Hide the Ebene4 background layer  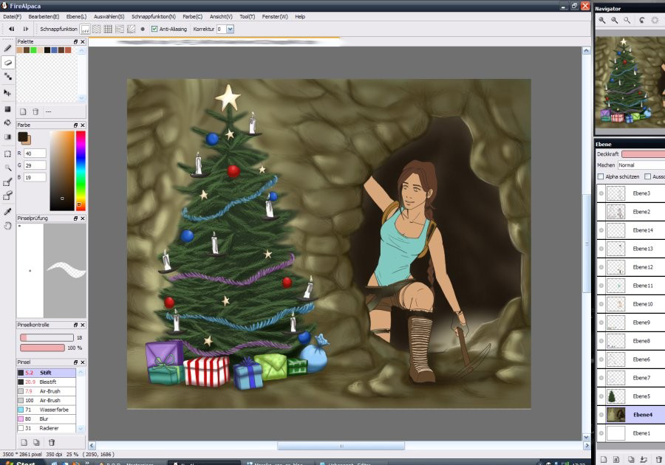tap(601, 415)
